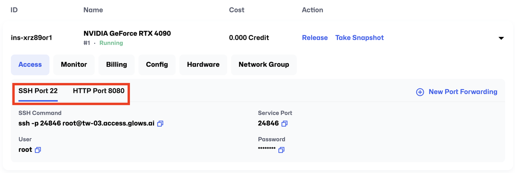Copy the service port 24846 value
Viewport: 515px width, 173px height.
click(284, 124)
